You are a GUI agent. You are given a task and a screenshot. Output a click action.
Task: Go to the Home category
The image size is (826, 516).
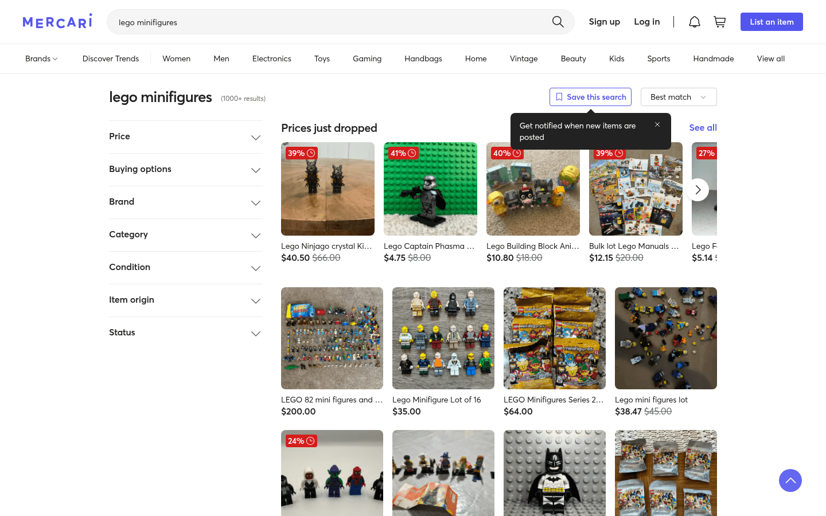(x=476, y=58)
